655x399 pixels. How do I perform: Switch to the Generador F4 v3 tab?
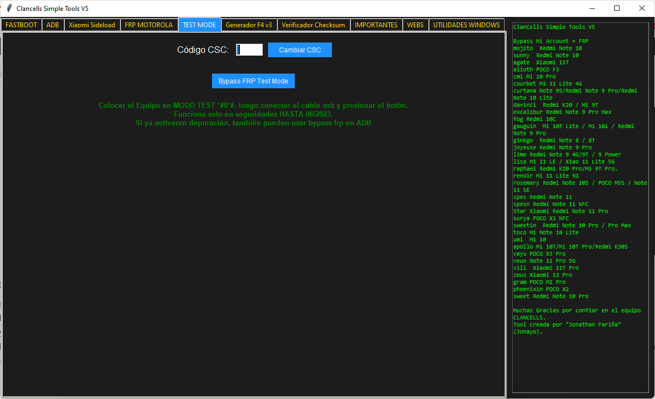(x=249, y=25)
